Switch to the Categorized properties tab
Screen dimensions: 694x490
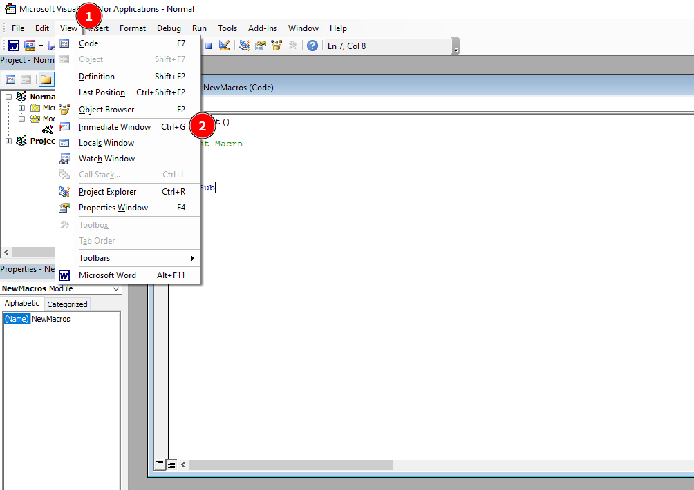click(x=67, y=304)
